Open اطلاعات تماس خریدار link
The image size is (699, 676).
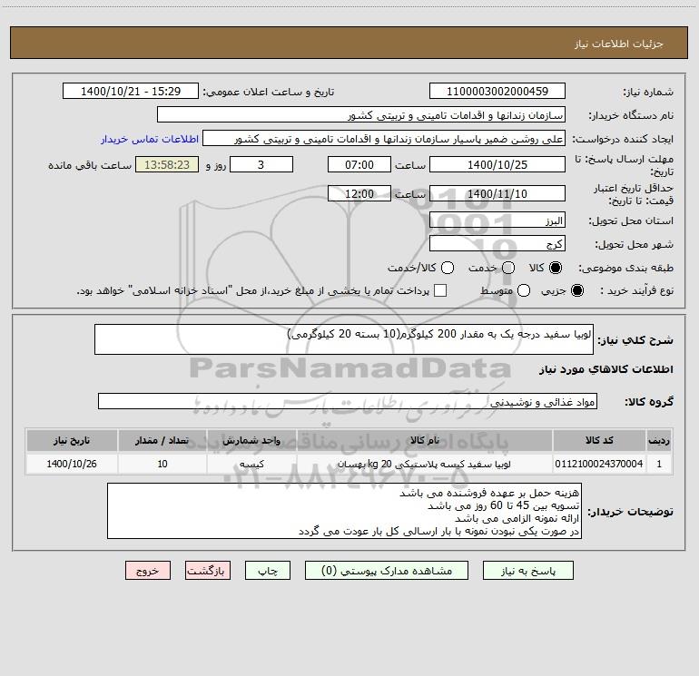pos(150,139)
